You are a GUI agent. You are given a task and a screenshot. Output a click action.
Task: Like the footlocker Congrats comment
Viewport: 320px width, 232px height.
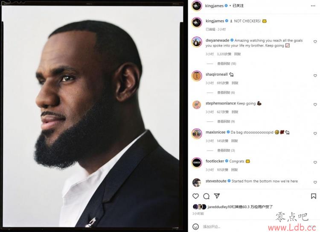point(315,162)
